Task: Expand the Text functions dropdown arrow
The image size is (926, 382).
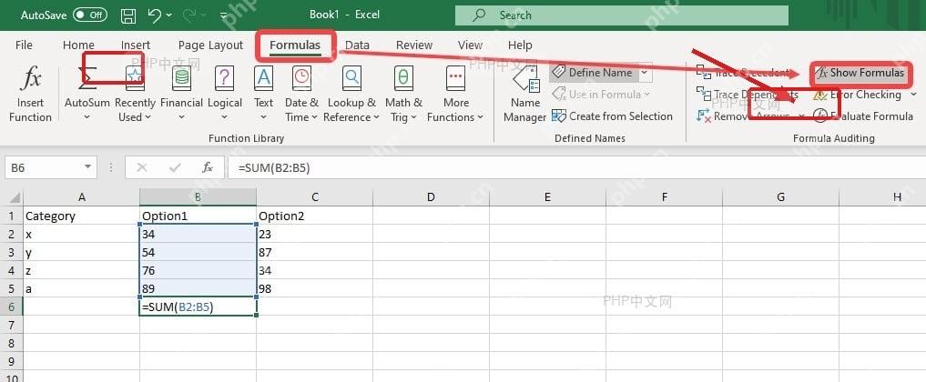Action: [x=263, y=117]
